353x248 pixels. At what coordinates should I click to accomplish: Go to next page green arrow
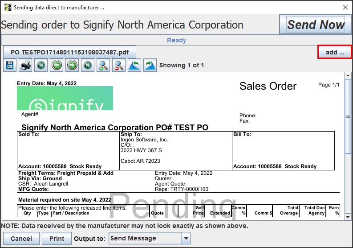click(72, 65)
